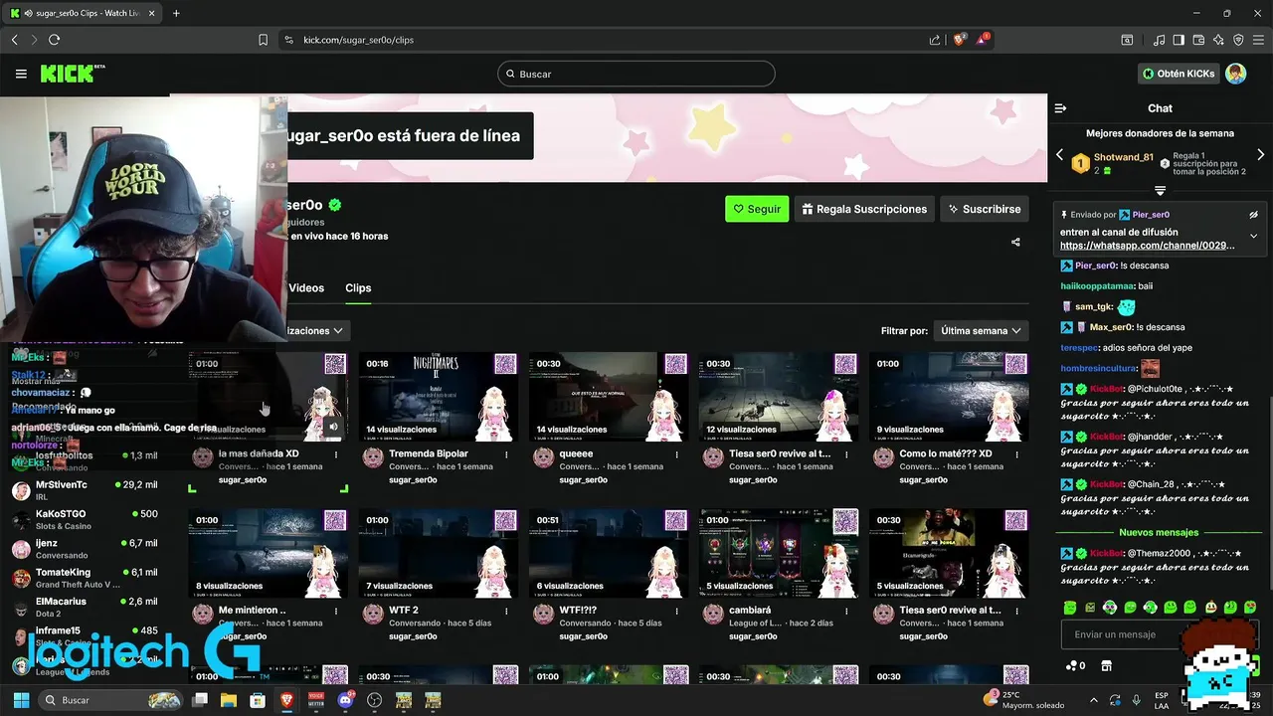Image resolution: width=1273 pixels, height=716 pixels.
Task: Open Discord from the taskbar
Action: tap(345, 700)
